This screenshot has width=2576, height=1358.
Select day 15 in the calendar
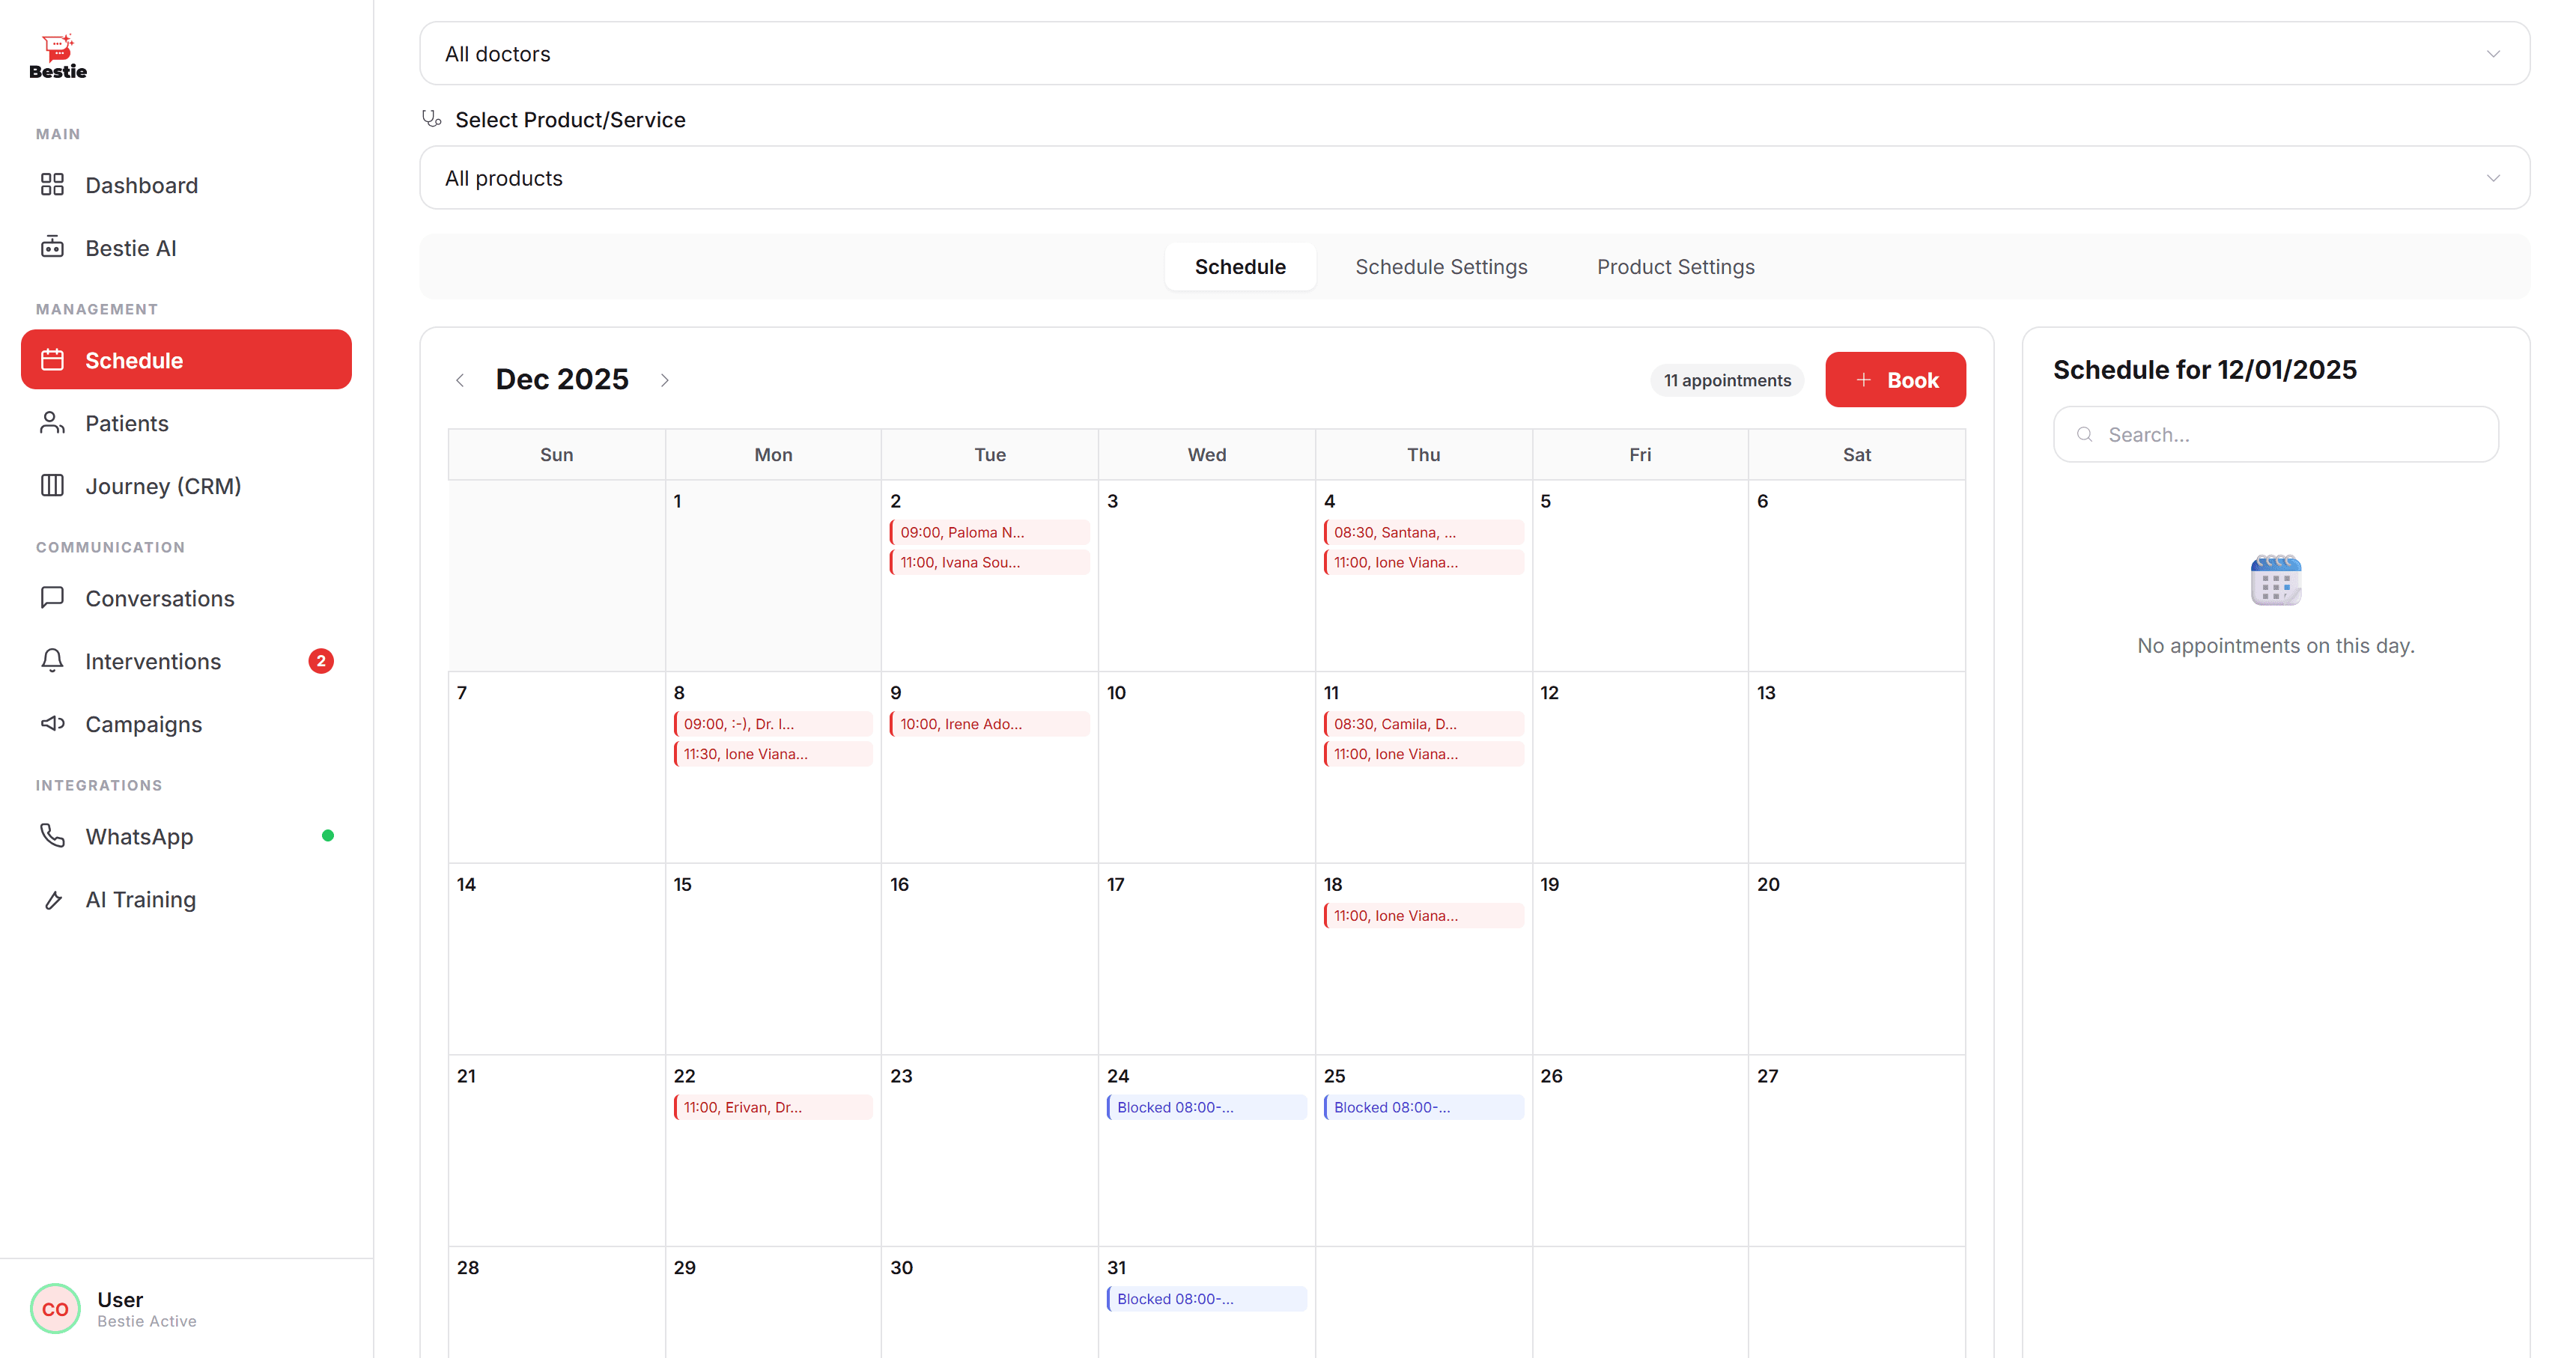[773, 958]
